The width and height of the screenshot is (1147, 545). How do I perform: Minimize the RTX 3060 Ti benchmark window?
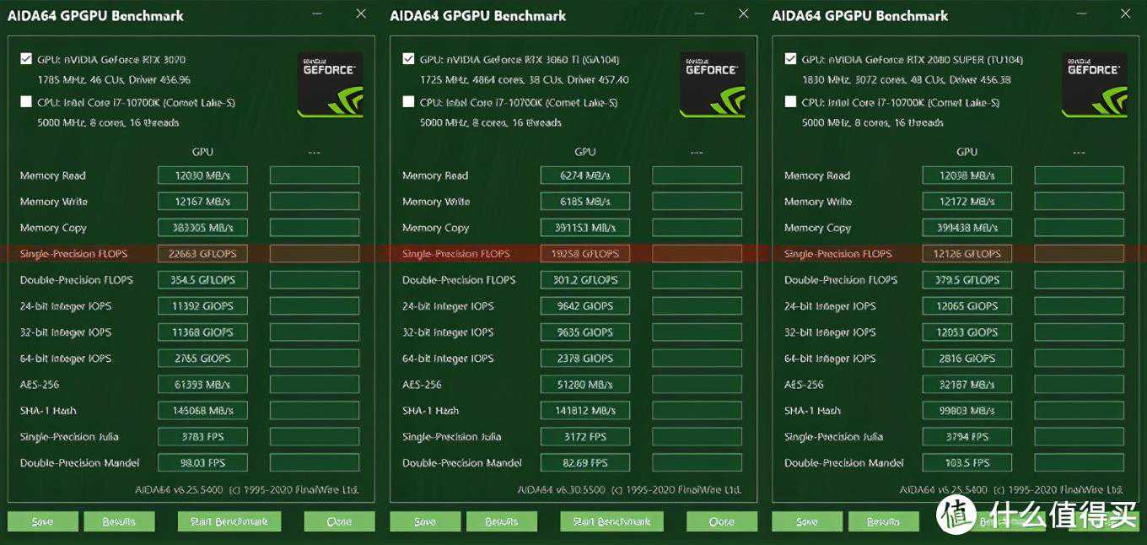click(x=698, y=14)
